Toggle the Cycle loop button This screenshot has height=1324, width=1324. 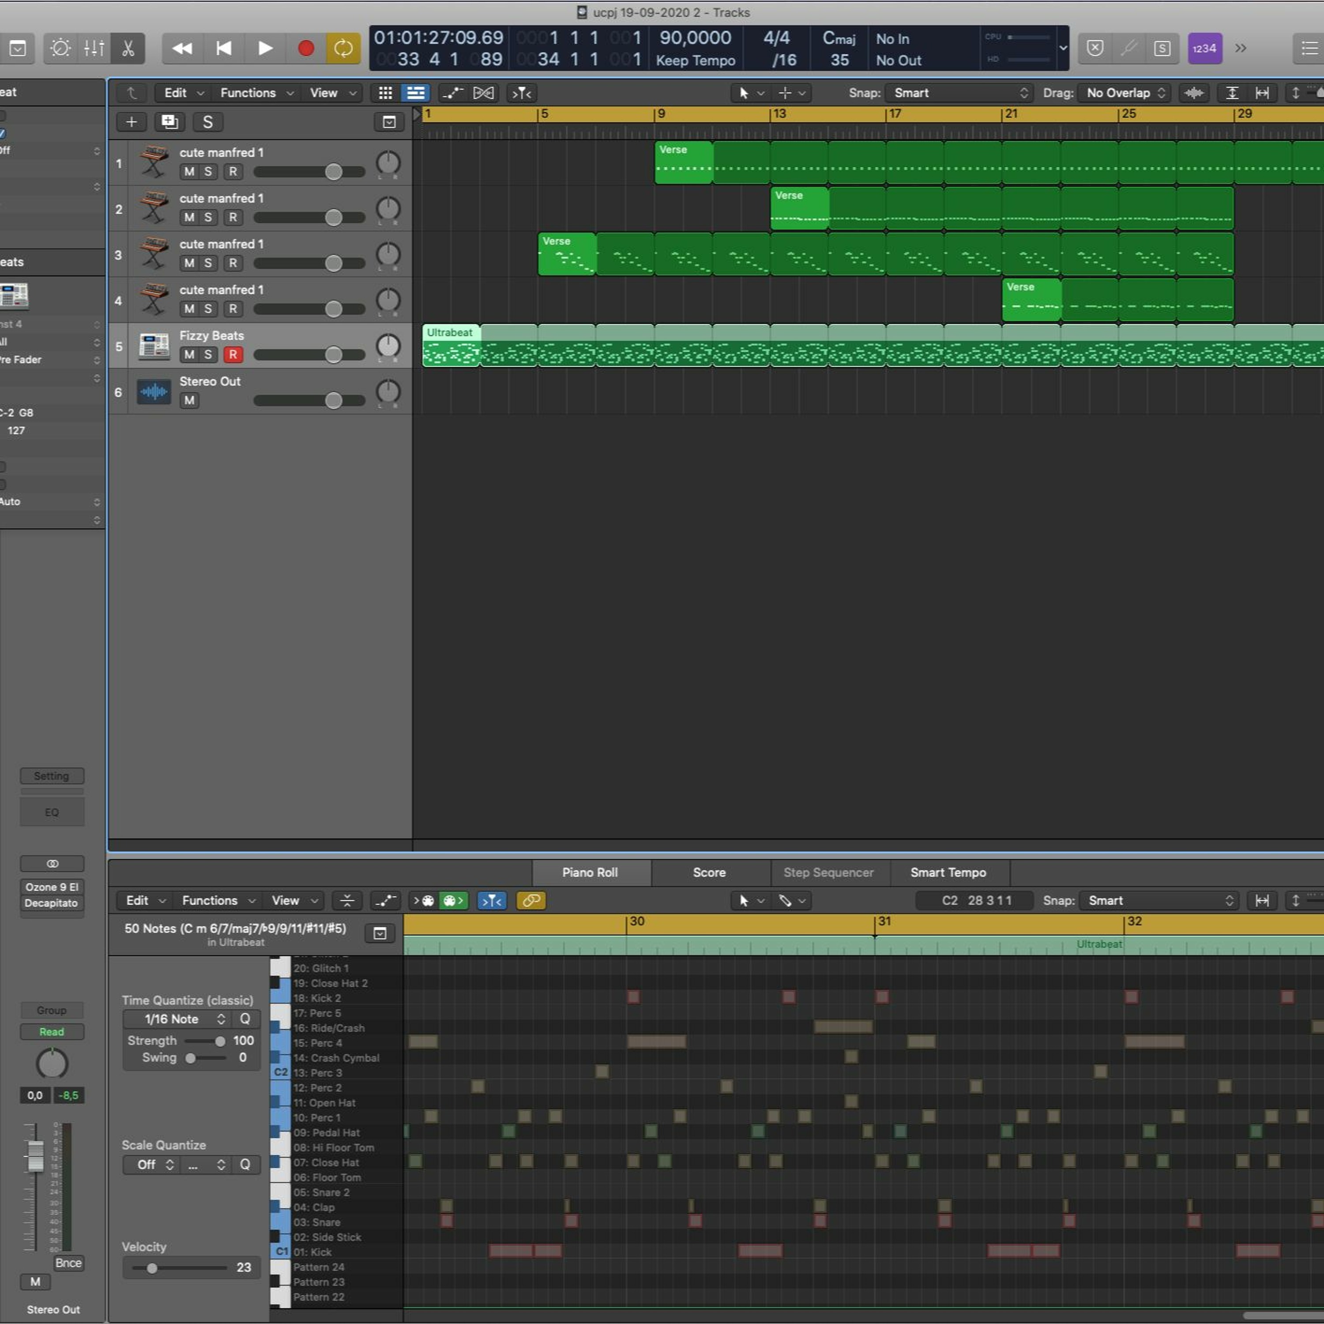(342, 49)
